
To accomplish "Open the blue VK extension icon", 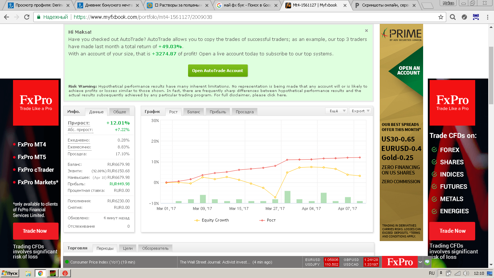I will (x=476, y=17).
